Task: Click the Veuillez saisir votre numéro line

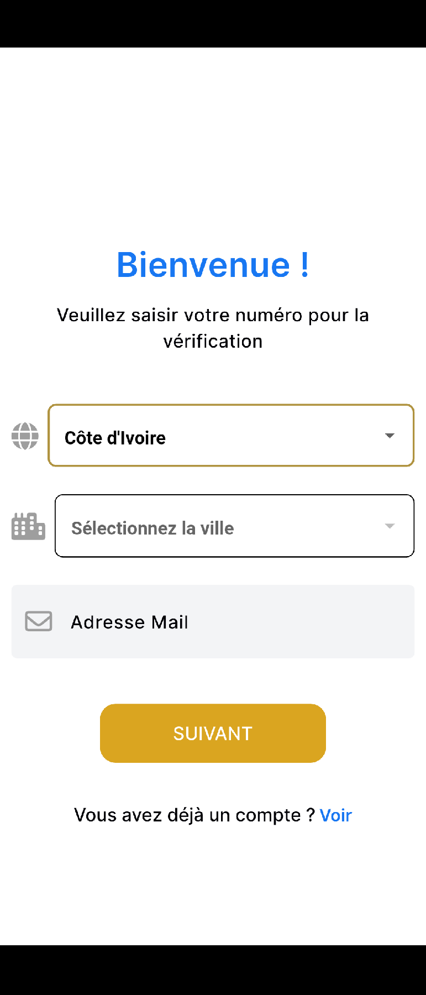Action: [213, 315]
